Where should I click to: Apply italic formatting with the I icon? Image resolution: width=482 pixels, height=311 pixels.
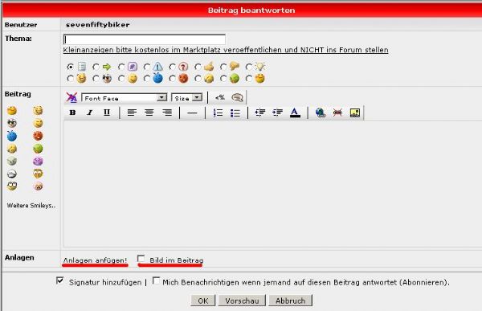pyautogui.click(x=89, y=113)
